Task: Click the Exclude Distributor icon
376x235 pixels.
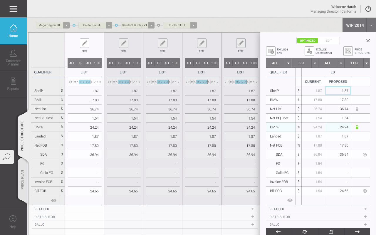Action: click(x=309, y=51)
